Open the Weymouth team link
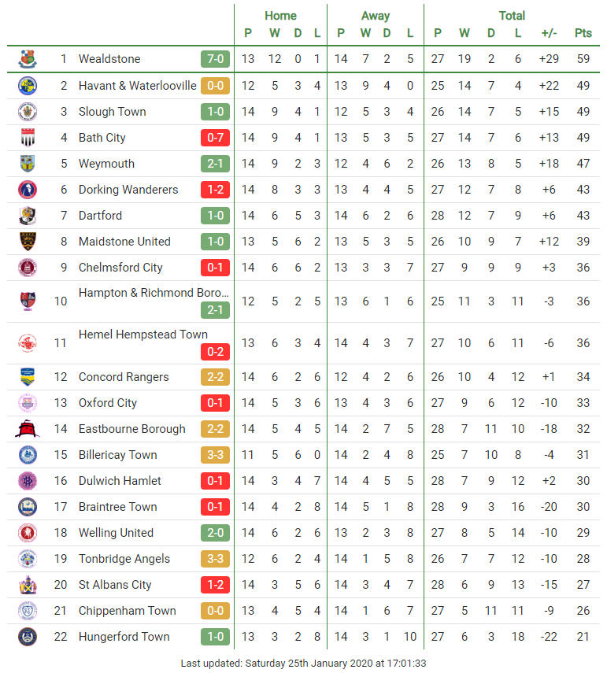 (106, 164)
